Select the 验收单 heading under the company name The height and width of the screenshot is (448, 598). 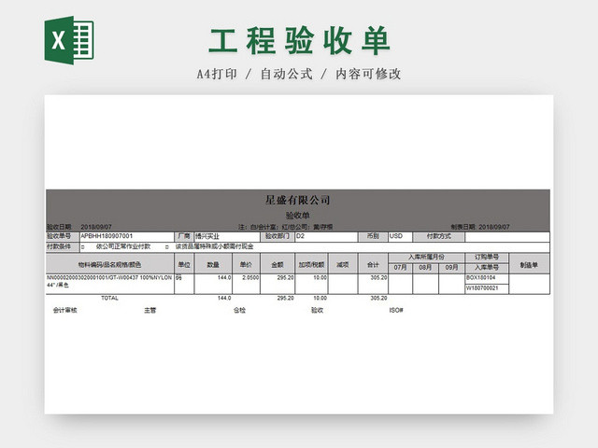297,216
